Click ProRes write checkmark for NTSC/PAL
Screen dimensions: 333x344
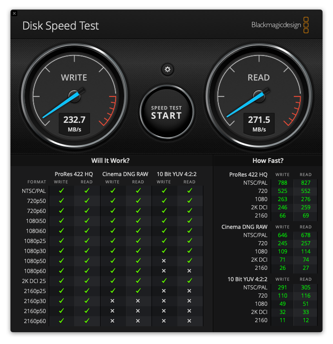click(x=61, y=191)
